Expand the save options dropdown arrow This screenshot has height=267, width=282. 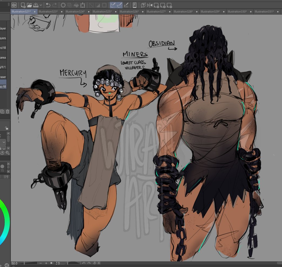[41, 5]
